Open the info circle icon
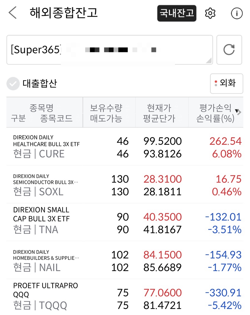250x315 pixels. (237, 13)
